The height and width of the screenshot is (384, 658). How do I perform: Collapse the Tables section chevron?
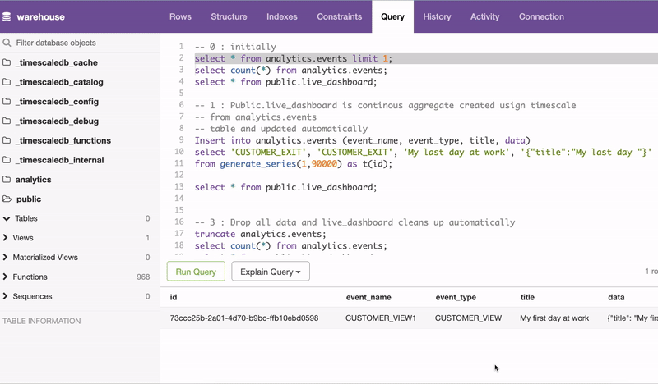[7, 218]
